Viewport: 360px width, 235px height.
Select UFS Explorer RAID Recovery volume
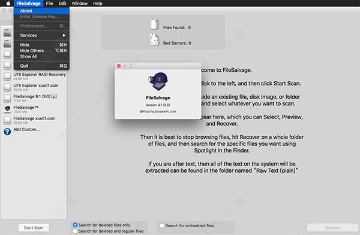pos(34,77)
